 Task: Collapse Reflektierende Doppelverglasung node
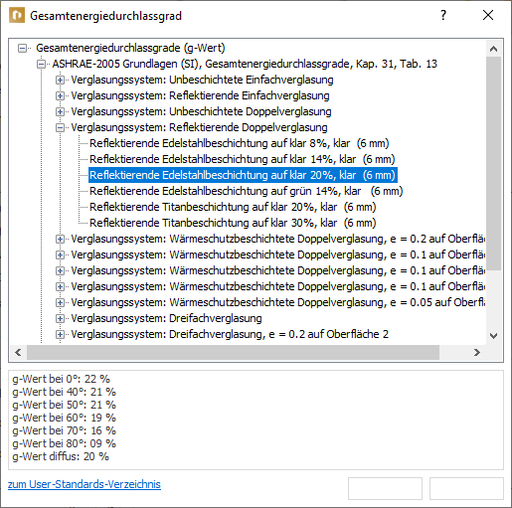(60, 127)
